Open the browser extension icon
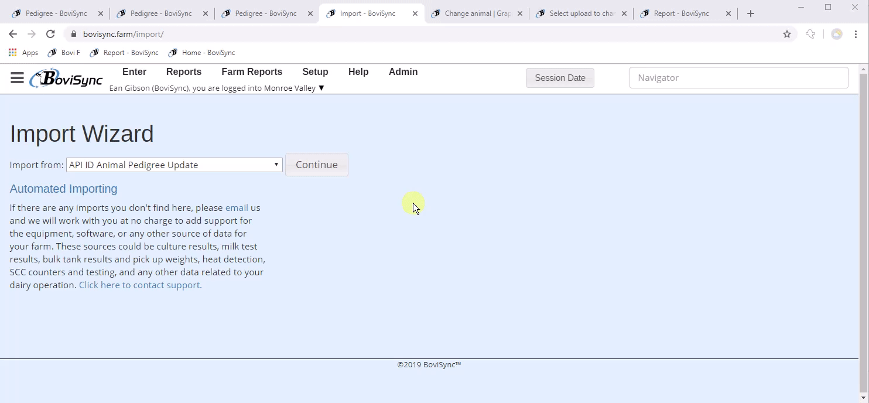 (x=810, y=34)
